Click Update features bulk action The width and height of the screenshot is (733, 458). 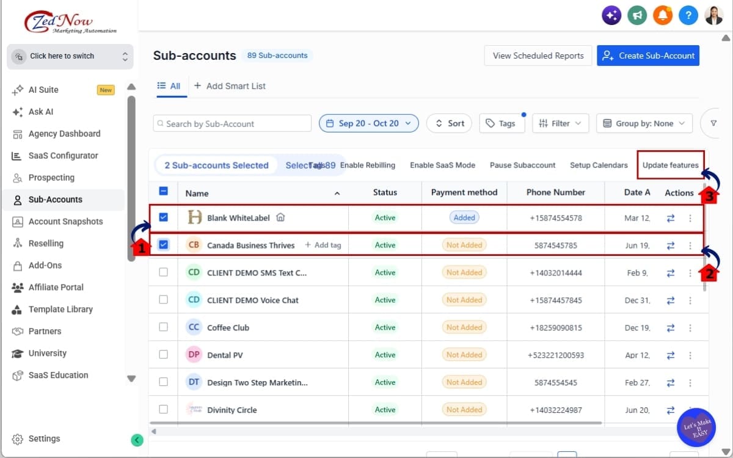point(671,165)
